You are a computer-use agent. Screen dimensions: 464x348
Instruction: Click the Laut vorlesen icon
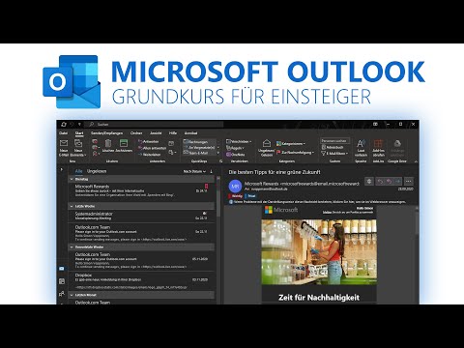tap(361, 143)
